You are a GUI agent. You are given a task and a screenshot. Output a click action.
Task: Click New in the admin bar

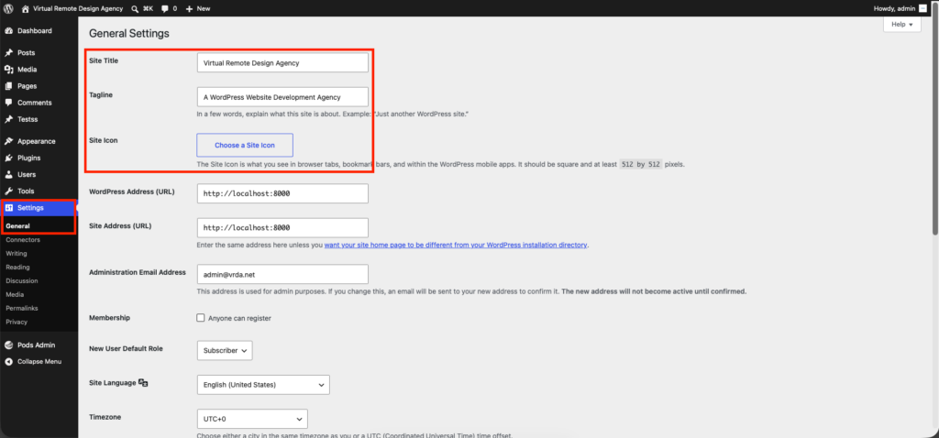pyautogui.click(x=204, y=8)
